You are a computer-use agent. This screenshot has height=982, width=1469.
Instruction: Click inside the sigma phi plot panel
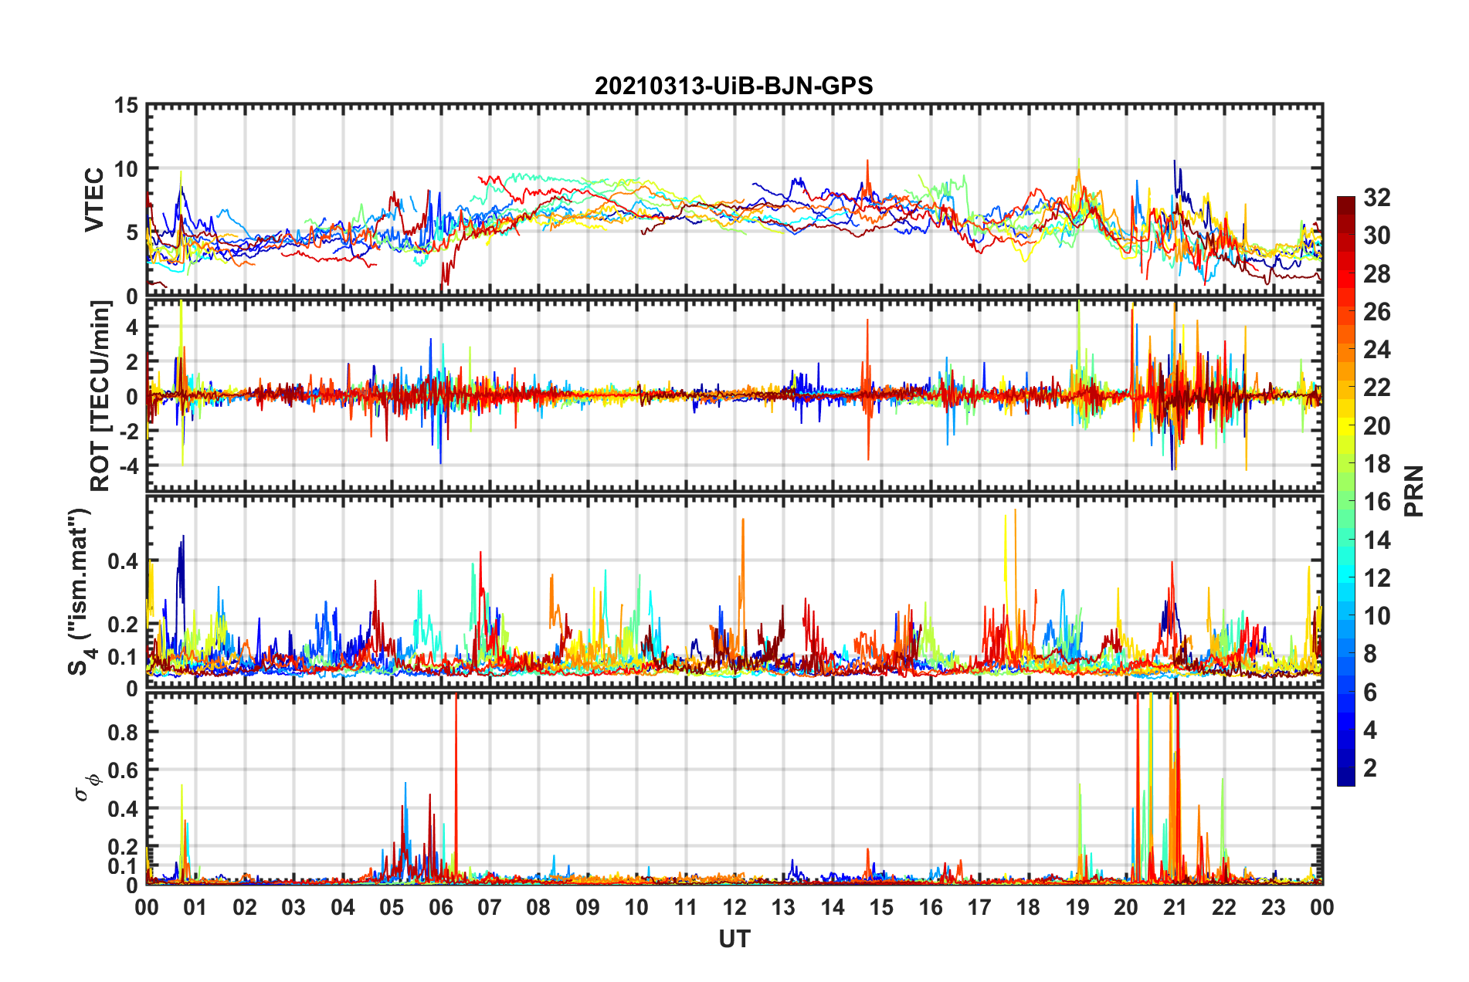(x=734, y=788)
